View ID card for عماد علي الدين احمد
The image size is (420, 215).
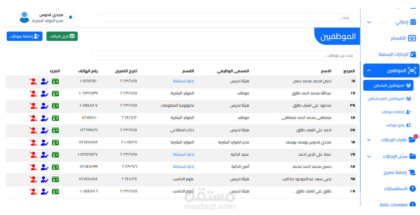click(55, 155)
